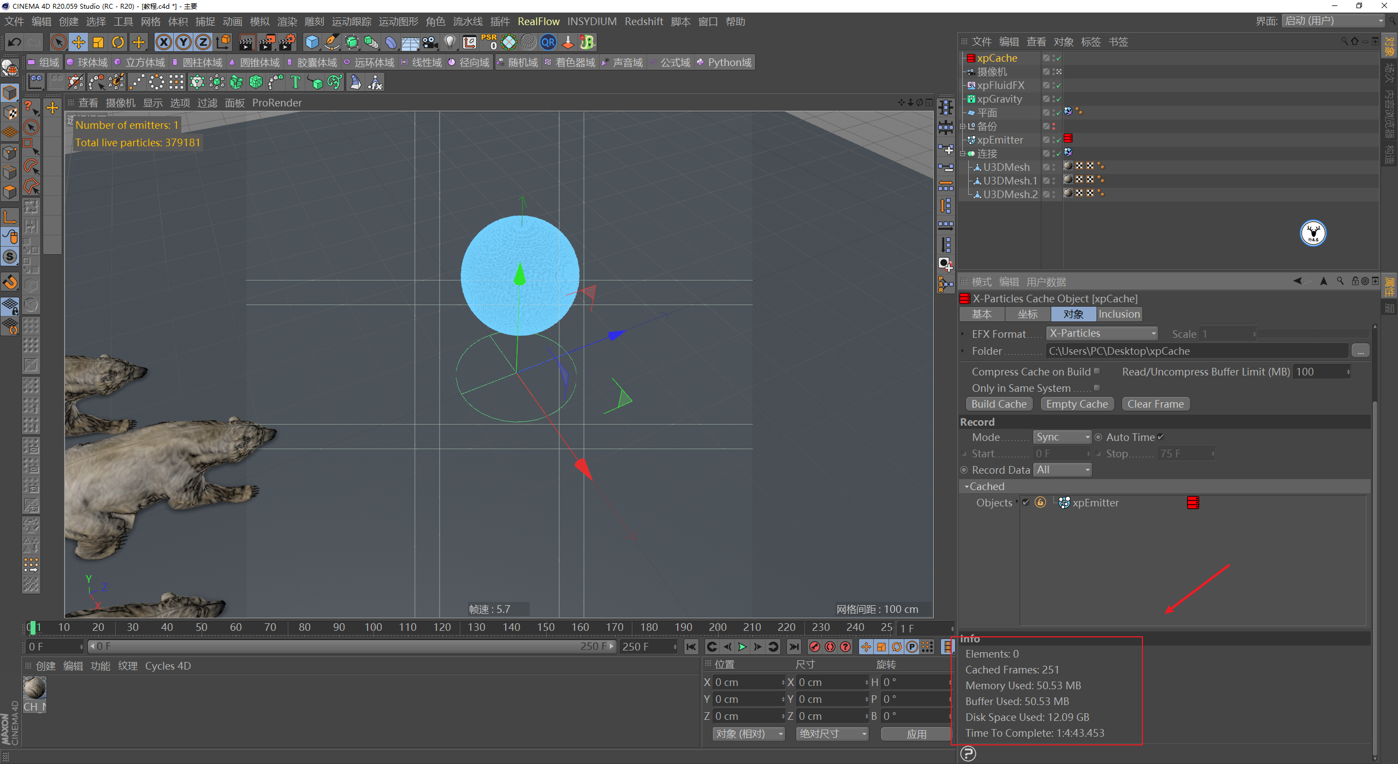The width and height of the screenshot is (1398, 764).
Task: Open the EFX Format dropdown
Action: coord(1101,333)
